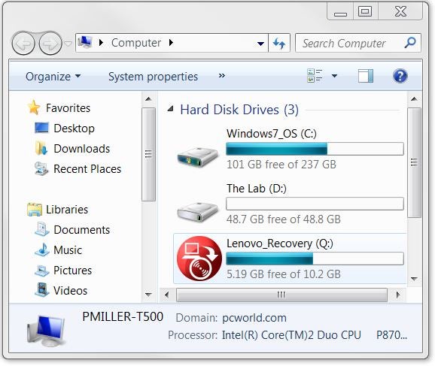Open the Music library
The height and width of the screenshot is (366, 435).
pyautogui.click(x=68, y=250)
